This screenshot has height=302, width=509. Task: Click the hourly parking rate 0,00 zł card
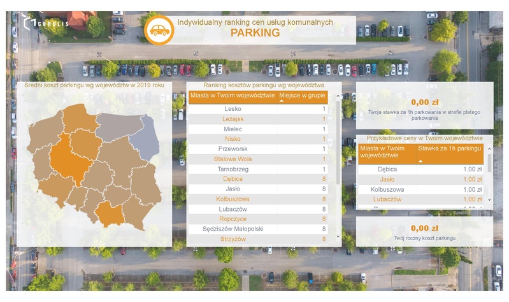click(424, 106)
